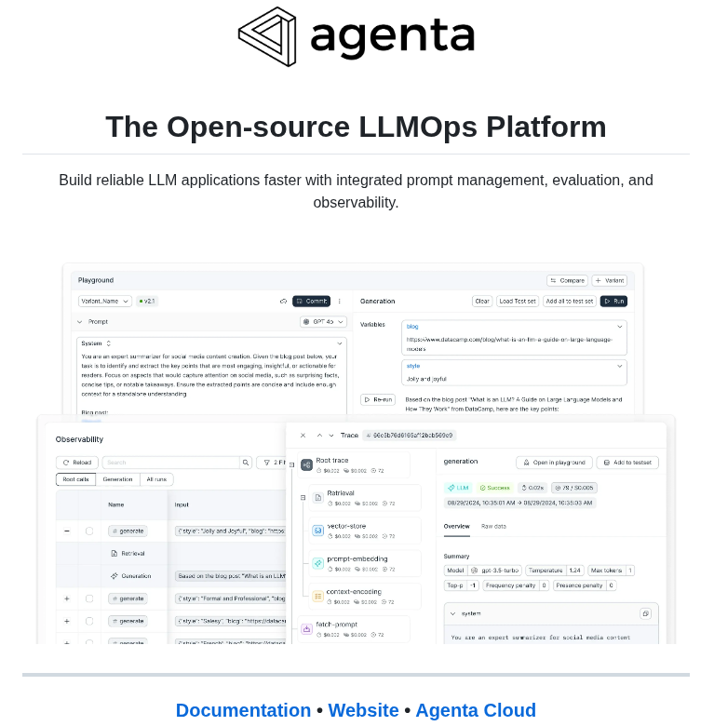714x726 pixels.
Task: Click the style value Jolly and joyful
Action: click(x=426, y=379)
